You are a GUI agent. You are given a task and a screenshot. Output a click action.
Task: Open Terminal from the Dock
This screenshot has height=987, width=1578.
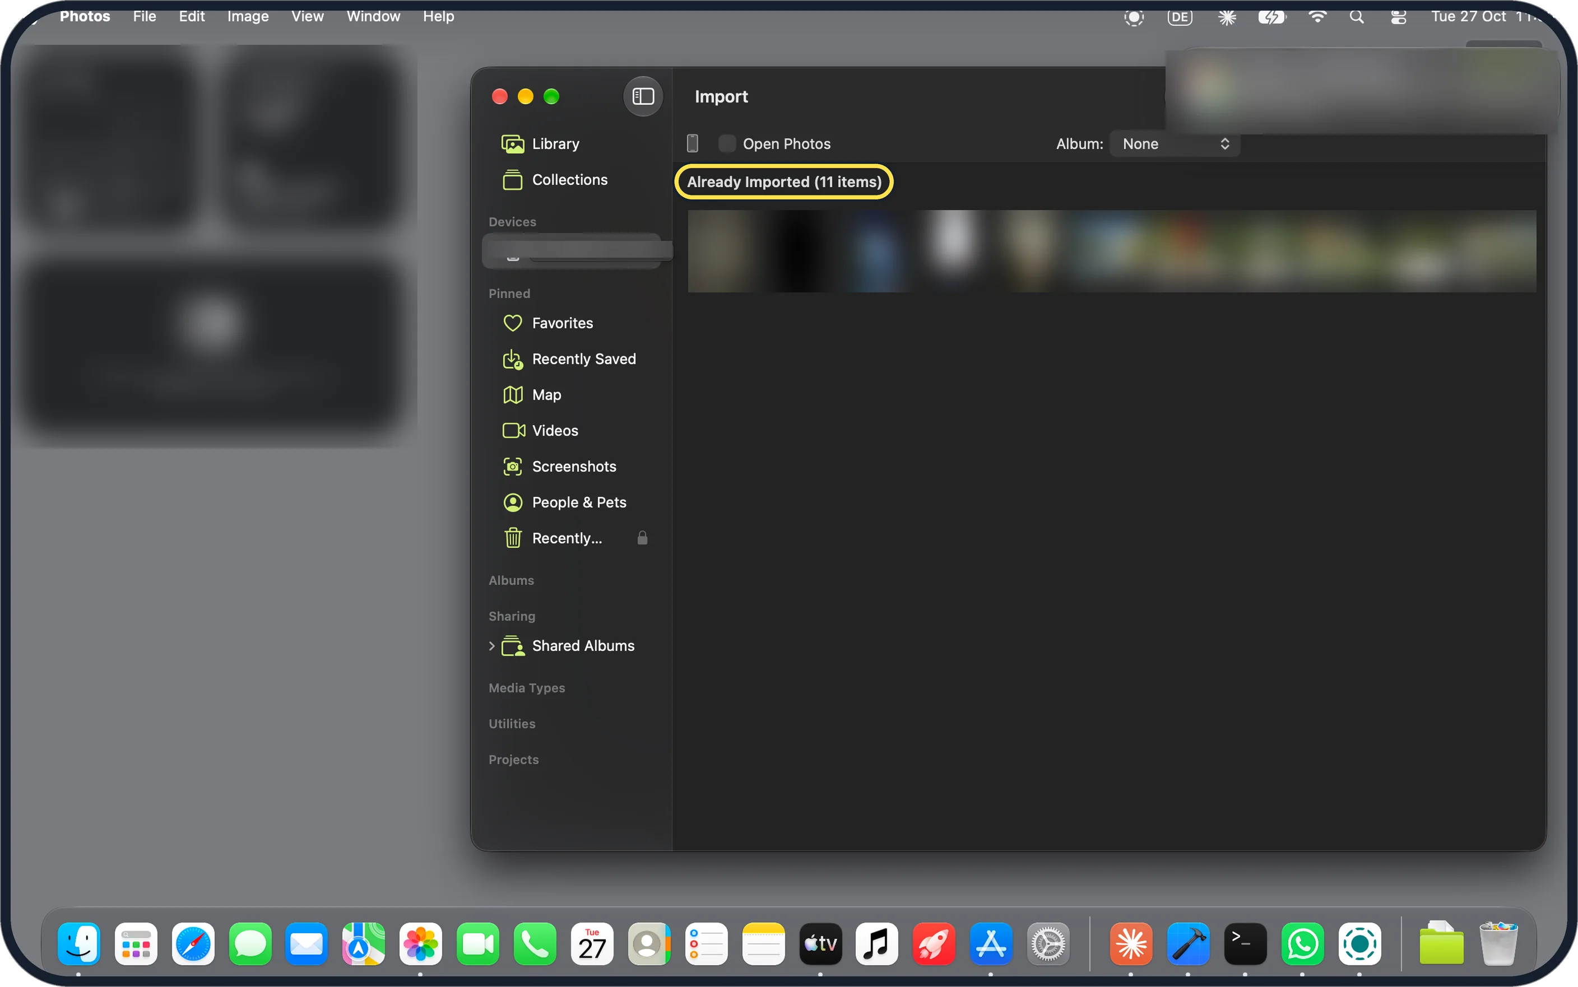click(x=1245, y=944)
